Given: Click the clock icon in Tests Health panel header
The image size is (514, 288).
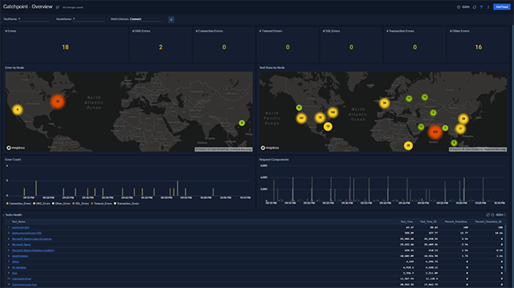Looking at the screenshot, I should click(493, 215).
